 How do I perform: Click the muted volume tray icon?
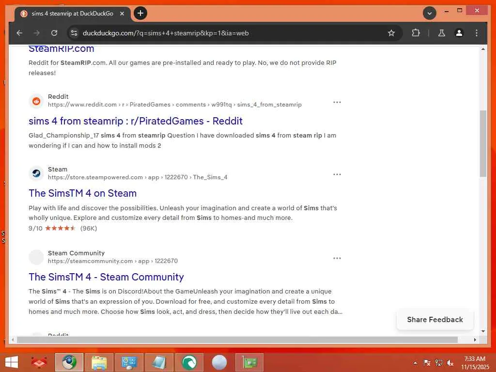click(450, 363)
